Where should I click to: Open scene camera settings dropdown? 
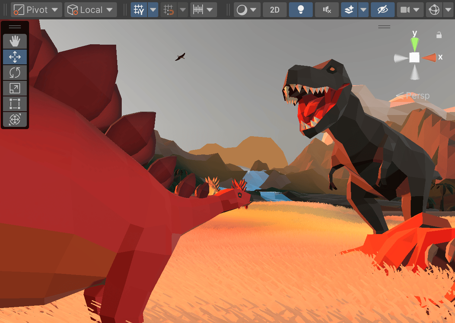click(x=410, y=10)
